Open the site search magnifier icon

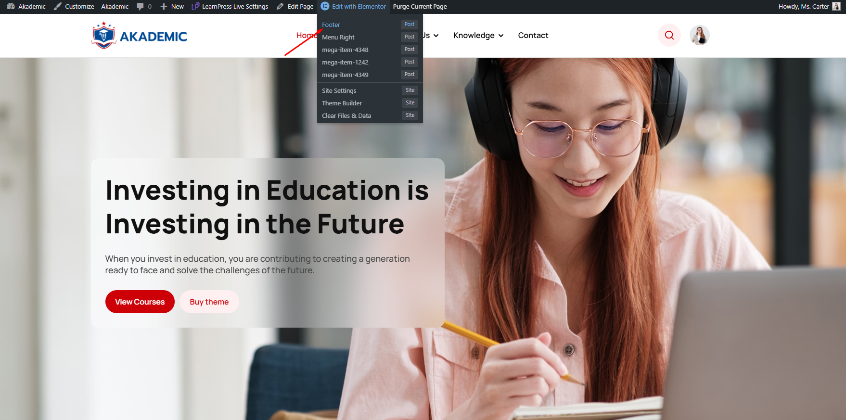tap(669, 35)
